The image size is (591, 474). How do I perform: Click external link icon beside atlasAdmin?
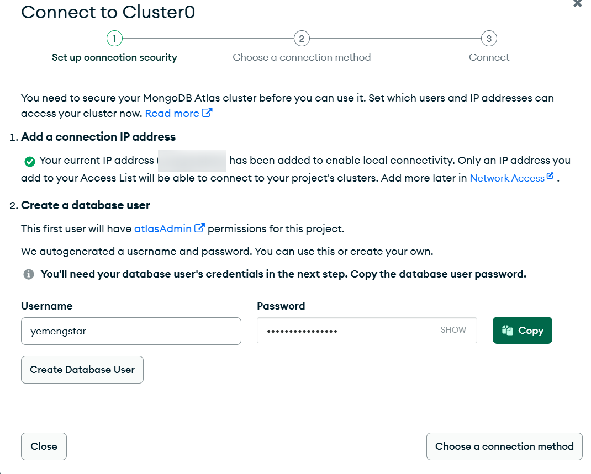(200, 228)
